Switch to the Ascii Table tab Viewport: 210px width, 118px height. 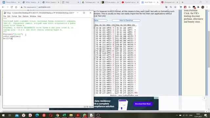[150, 2]
